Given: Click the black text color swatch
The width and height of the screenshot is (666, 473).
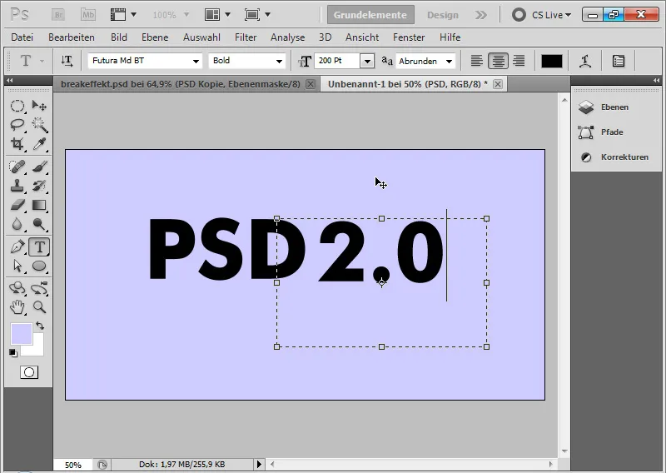Looking at the screenshot, I should tap(552, 61).
